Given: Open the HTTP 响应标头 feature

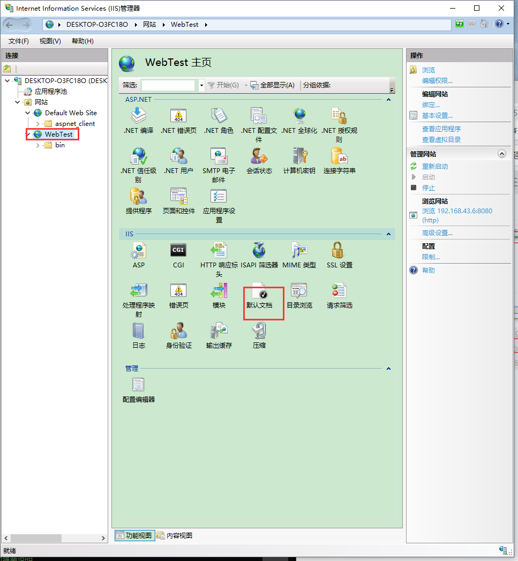Looking at the screenshot, I should (219, 260).
